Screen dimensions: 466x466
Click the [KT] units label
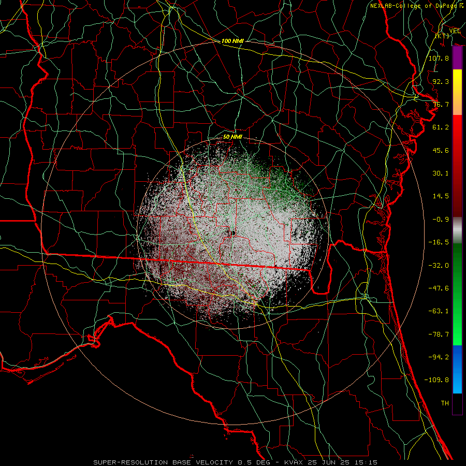[x=442, y=36]
